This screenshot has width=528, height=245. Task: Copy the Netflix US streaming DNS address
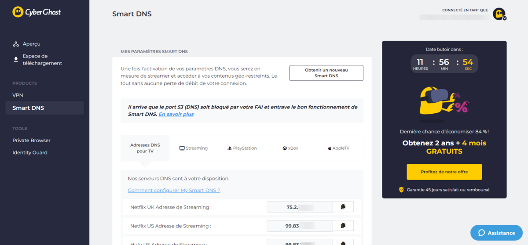343,226
